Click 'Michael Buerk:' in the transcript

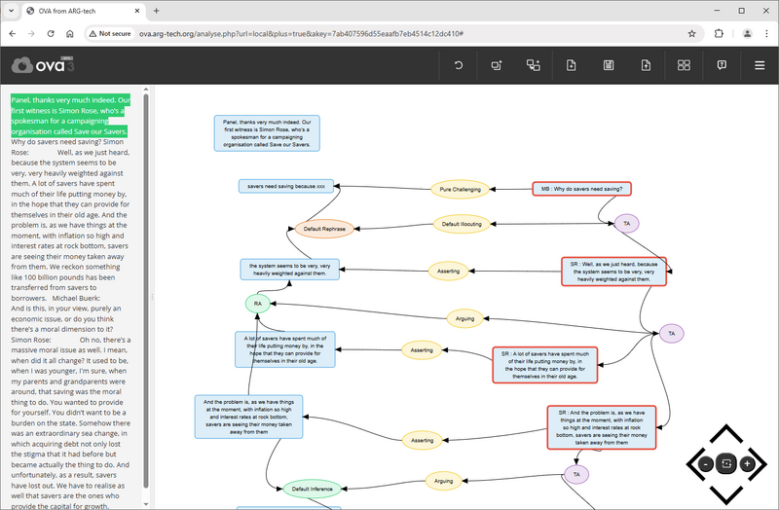[76, 298]
